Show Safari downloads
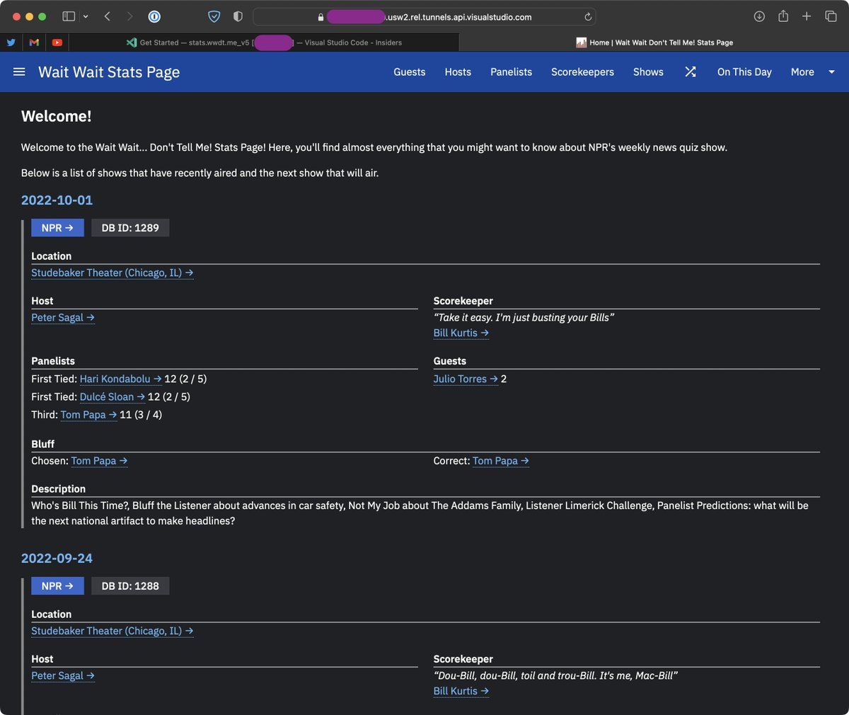This screenshot has width=849, height=715. click(x=759, y=16)
